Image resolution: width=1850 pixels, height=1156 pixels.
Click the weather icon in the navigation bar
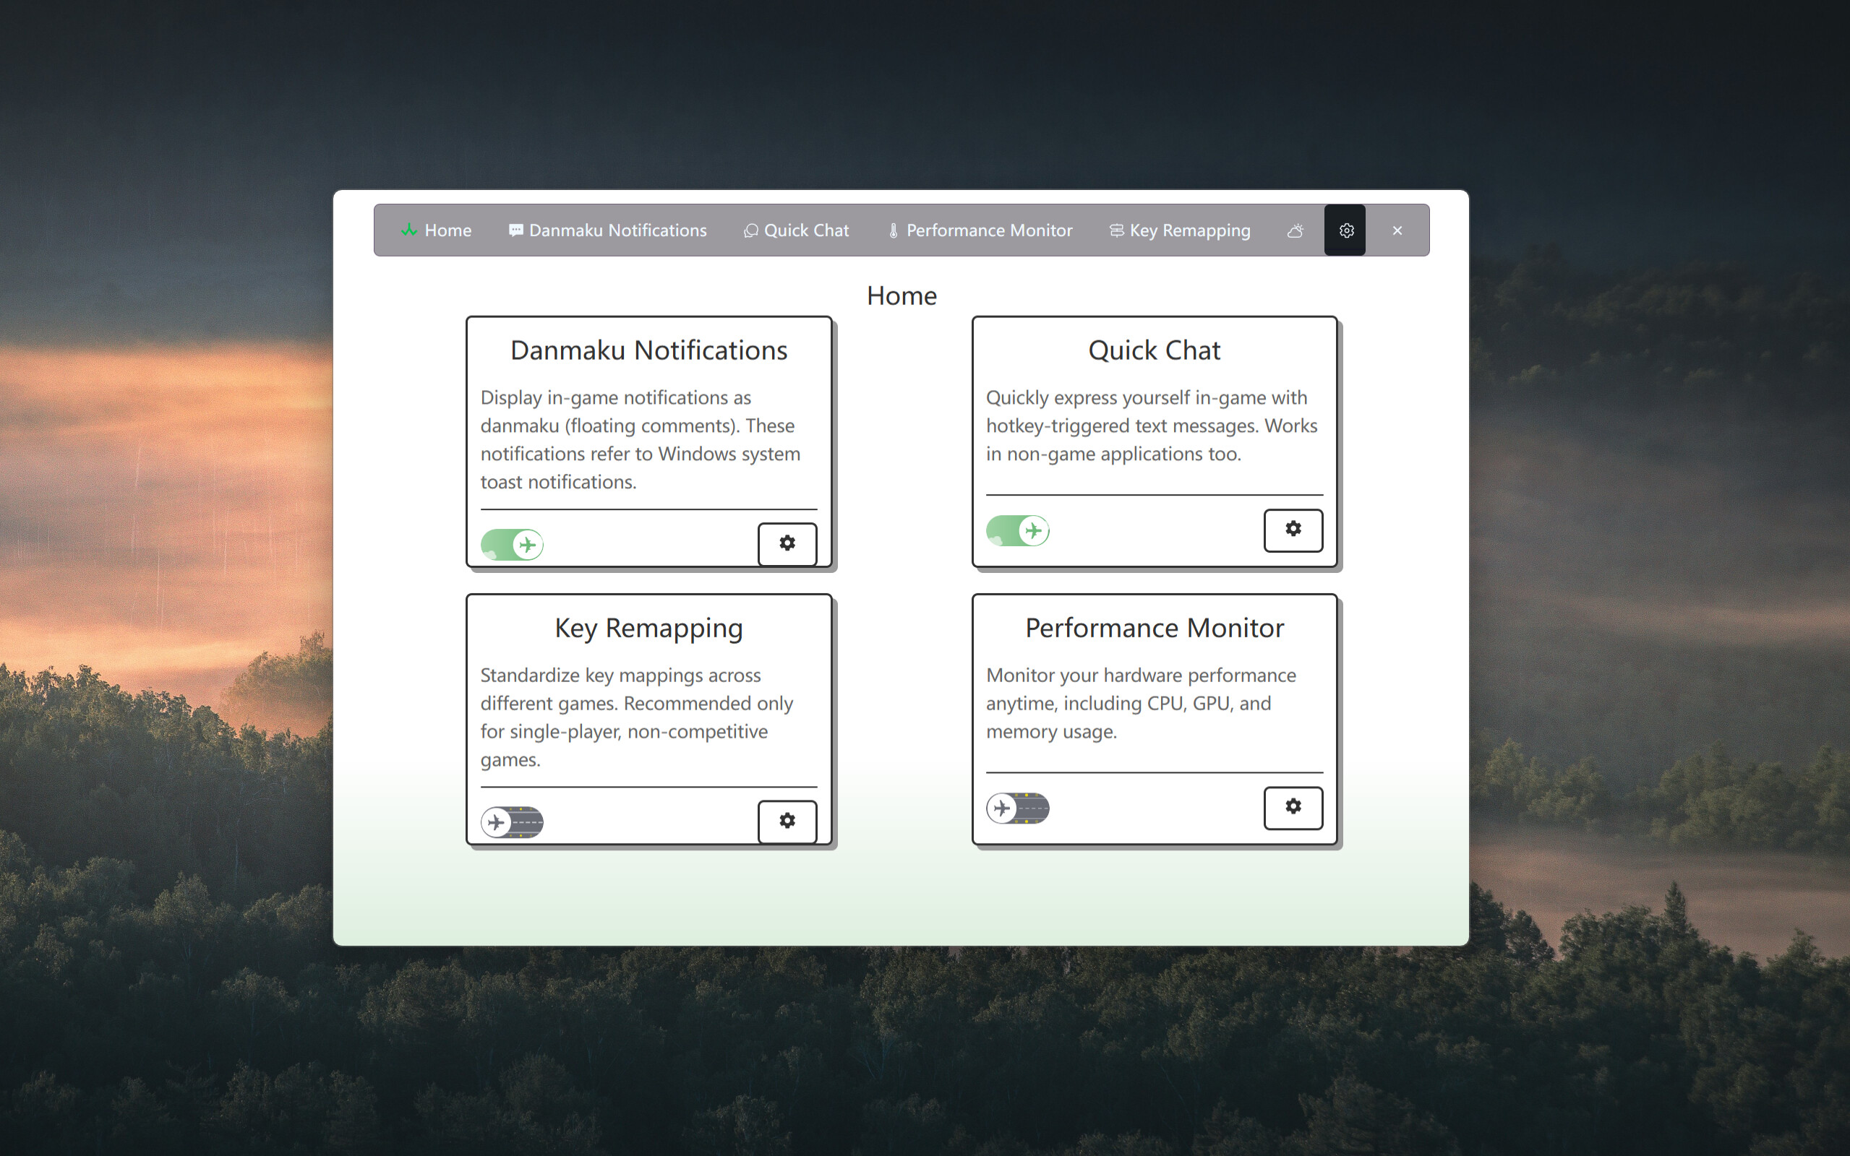tap(1296, 230)
